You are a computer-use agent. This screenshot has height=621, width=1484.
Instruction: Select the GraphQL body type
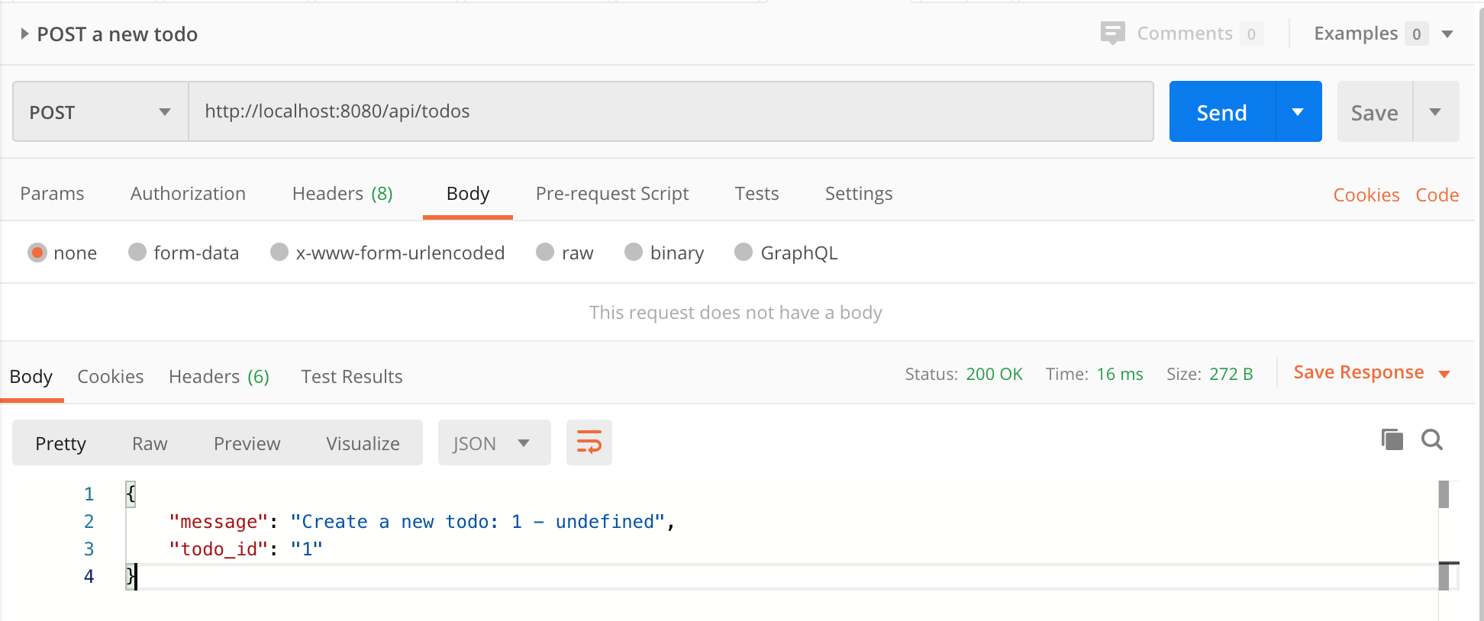[744, 253]
